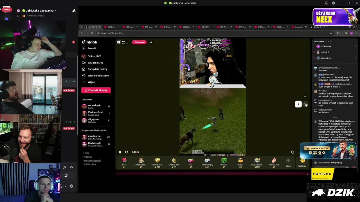
Task: Click the Zdobądź Monety button
Action: tap(96, 90)
